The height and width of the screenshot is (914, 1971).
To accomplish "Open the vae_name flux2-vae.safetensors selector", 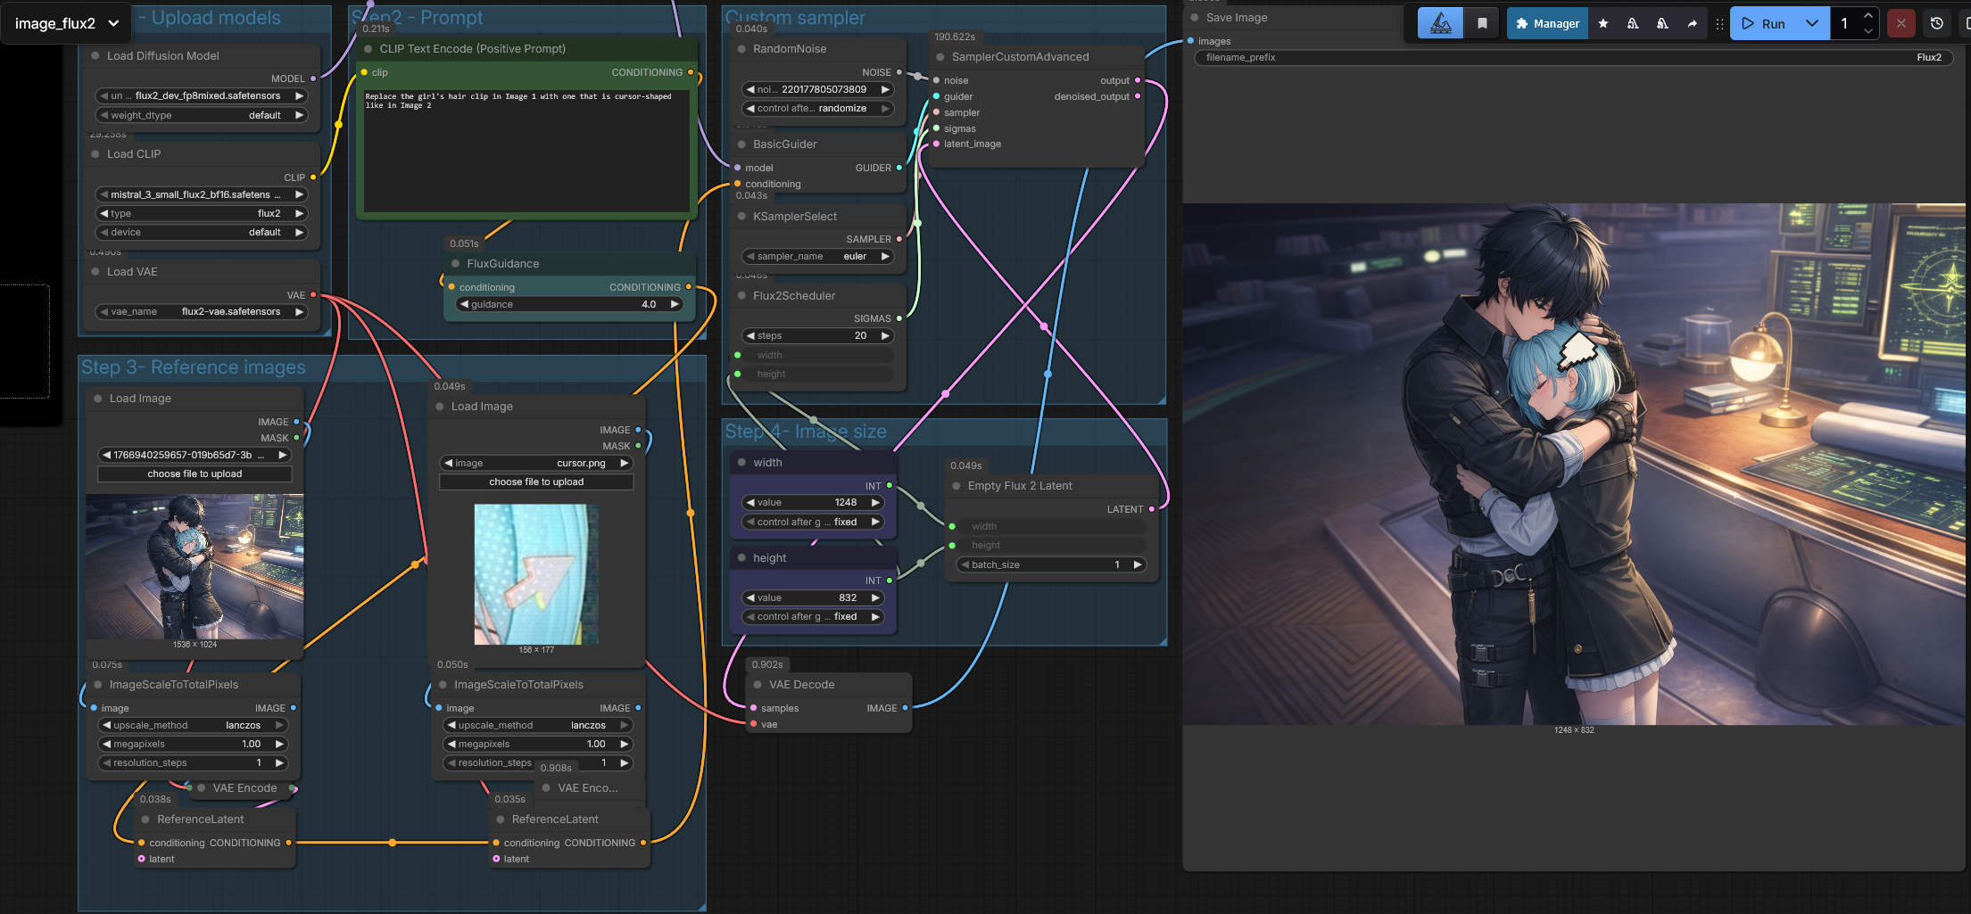I will [x=201, y=312].
